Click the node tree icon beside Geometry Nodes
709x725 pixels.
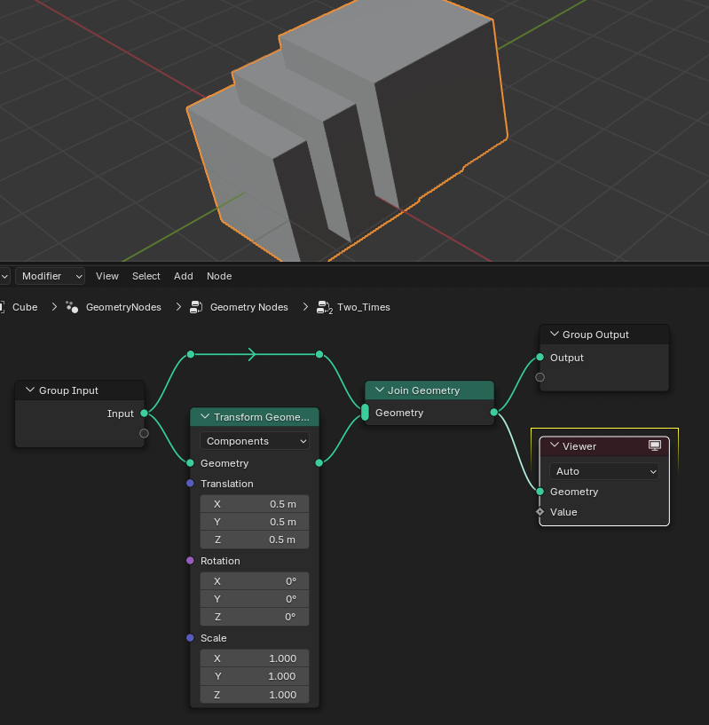point(196,307)
